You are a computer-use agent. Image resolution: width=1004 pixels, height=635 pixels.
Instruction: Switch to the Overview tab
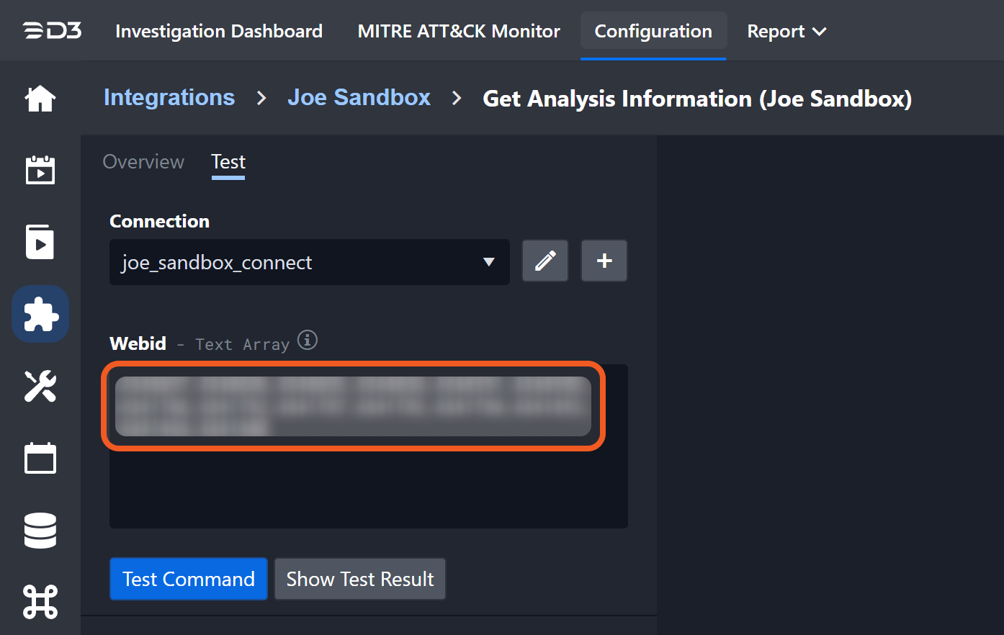[143, 162]
